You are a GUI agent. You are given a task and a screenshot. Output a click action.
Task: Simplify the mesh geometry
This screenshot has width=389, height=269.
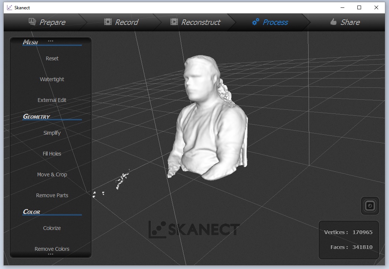52,133
